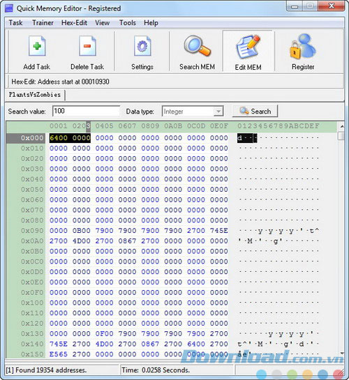Screen dimensions: 349x380
Task: Click row address 0x090
Action: tap(32, 231)
